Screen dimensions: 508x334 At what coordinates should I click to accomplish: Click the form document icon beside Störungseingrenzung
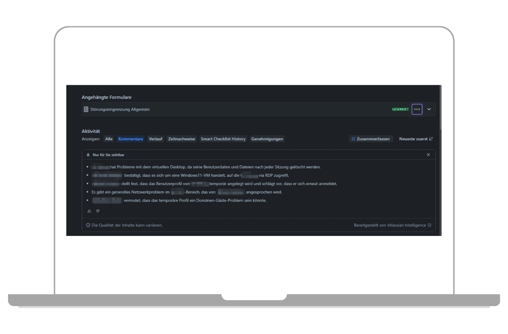pyautogui.click(x=86, y=109)
